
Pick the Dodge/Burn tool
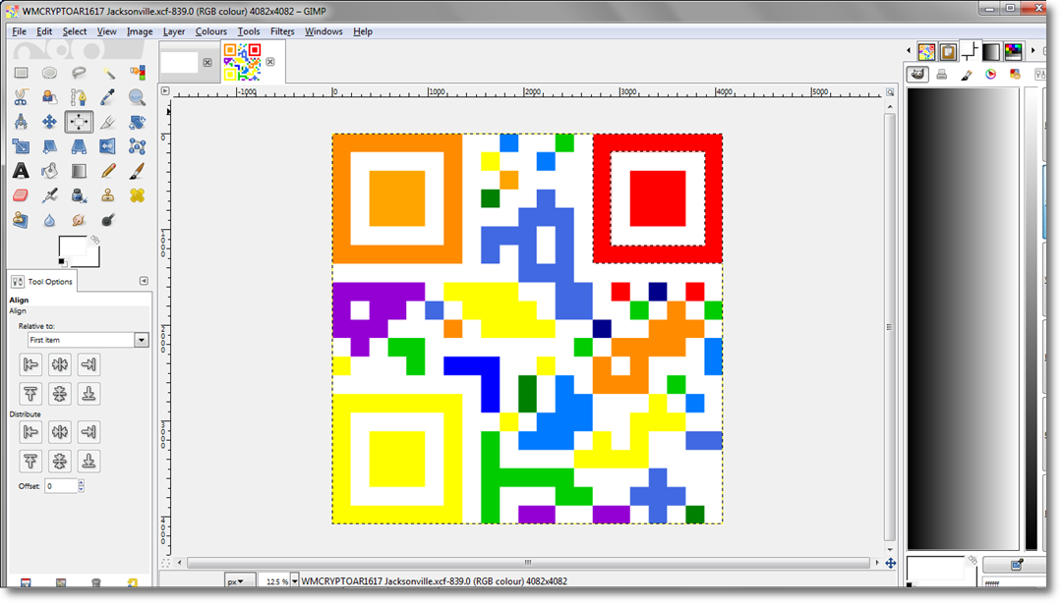(108, 220)
